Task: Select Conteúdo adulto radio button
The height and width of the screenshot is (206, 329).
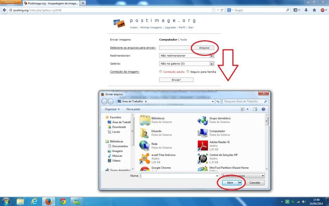Action: click(x=161, y=71)
